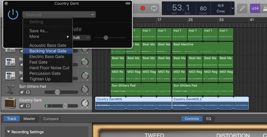The height and width of the screenshot is (137, 267).
Task: Click the Country Gent pan knob
Action: pyautogui.click(x=85, y=103)
